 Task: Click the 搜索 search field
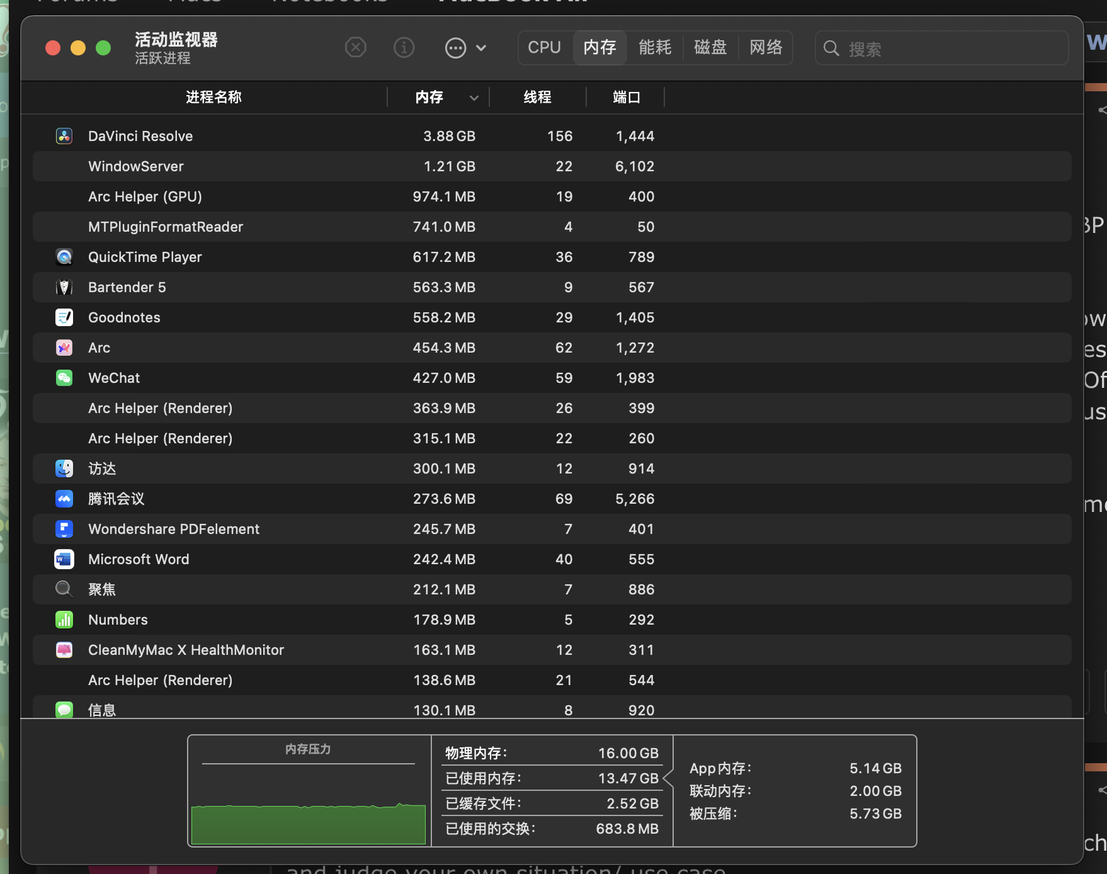click(x=942, y=48)
